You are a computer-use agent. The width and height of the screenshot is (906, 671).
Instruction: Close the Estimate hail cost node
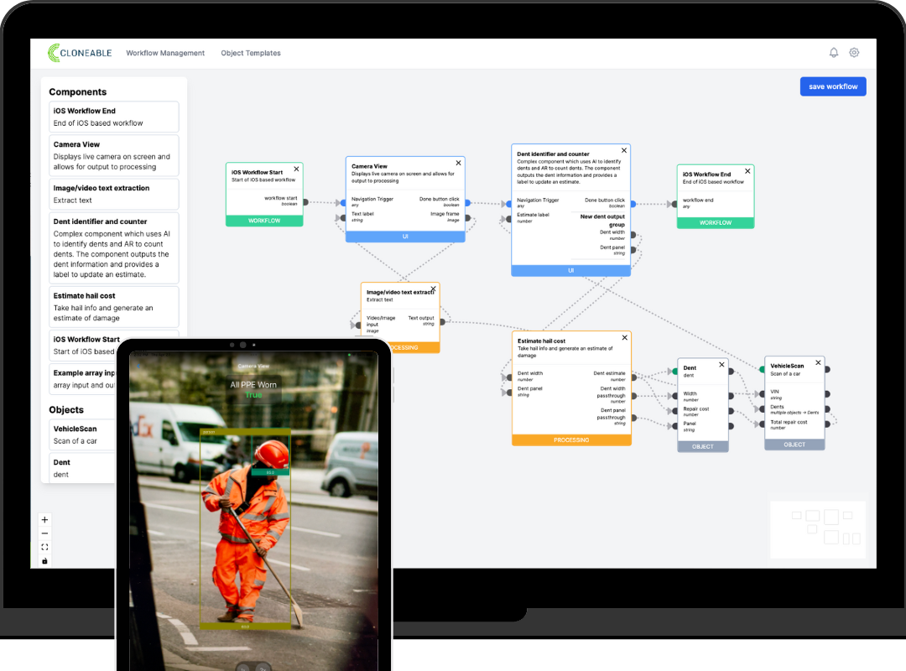625,339
